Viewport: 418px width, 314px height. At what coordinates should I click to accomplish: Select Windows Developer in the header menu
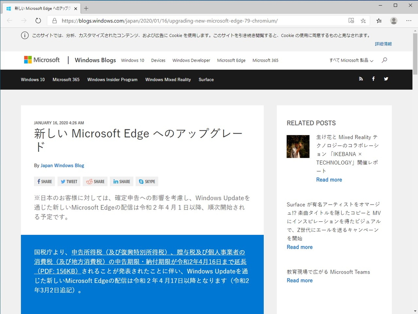191,60
